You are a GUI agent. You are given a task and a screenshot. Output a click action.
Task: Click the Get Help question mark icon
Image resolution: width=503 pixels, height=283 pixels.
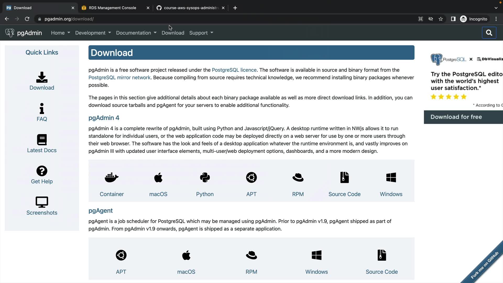[42, 171]
